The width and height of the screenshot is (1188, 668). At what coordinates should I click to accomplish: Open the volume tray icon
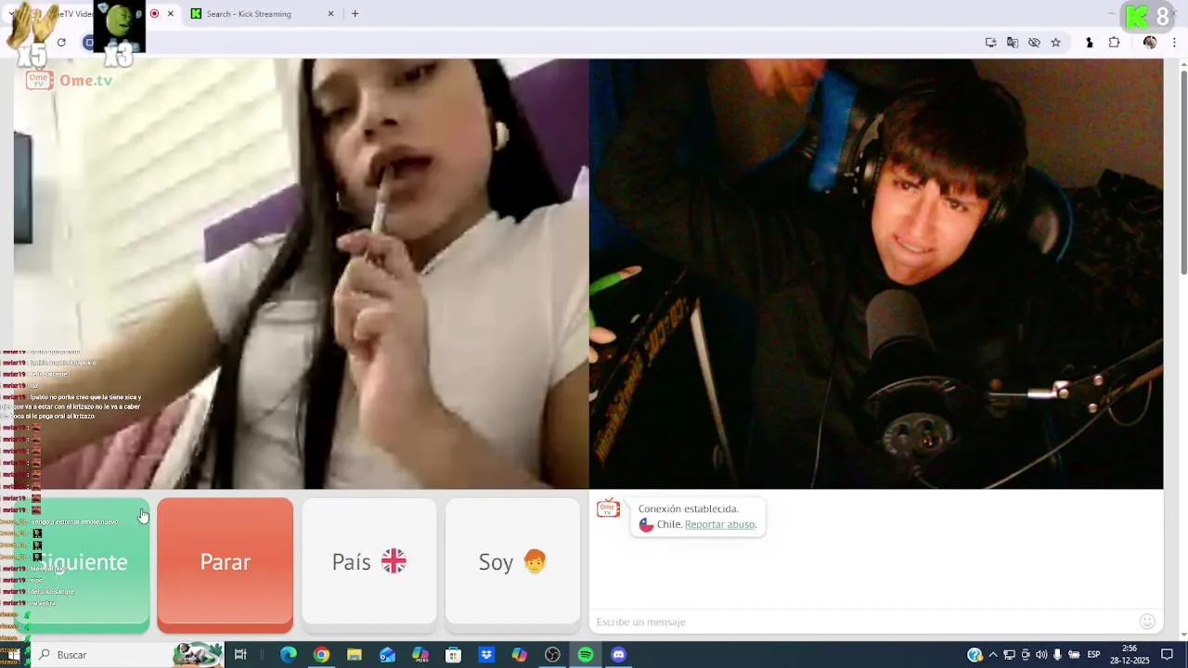point(1041,655)
